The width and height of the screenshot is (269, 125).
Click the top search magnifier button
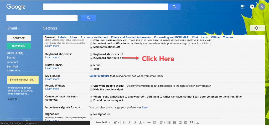point(174,7)
